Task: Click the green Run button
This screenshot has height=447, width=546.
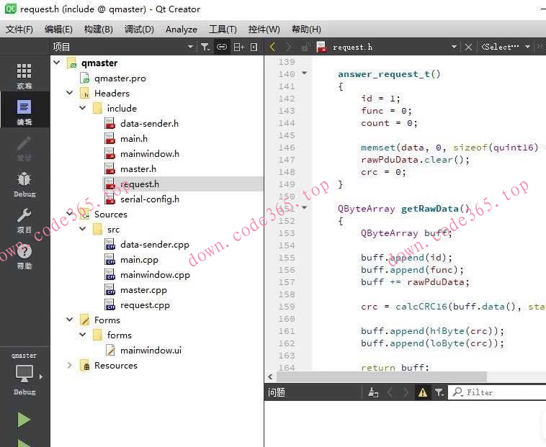Action: click(24, 420)
